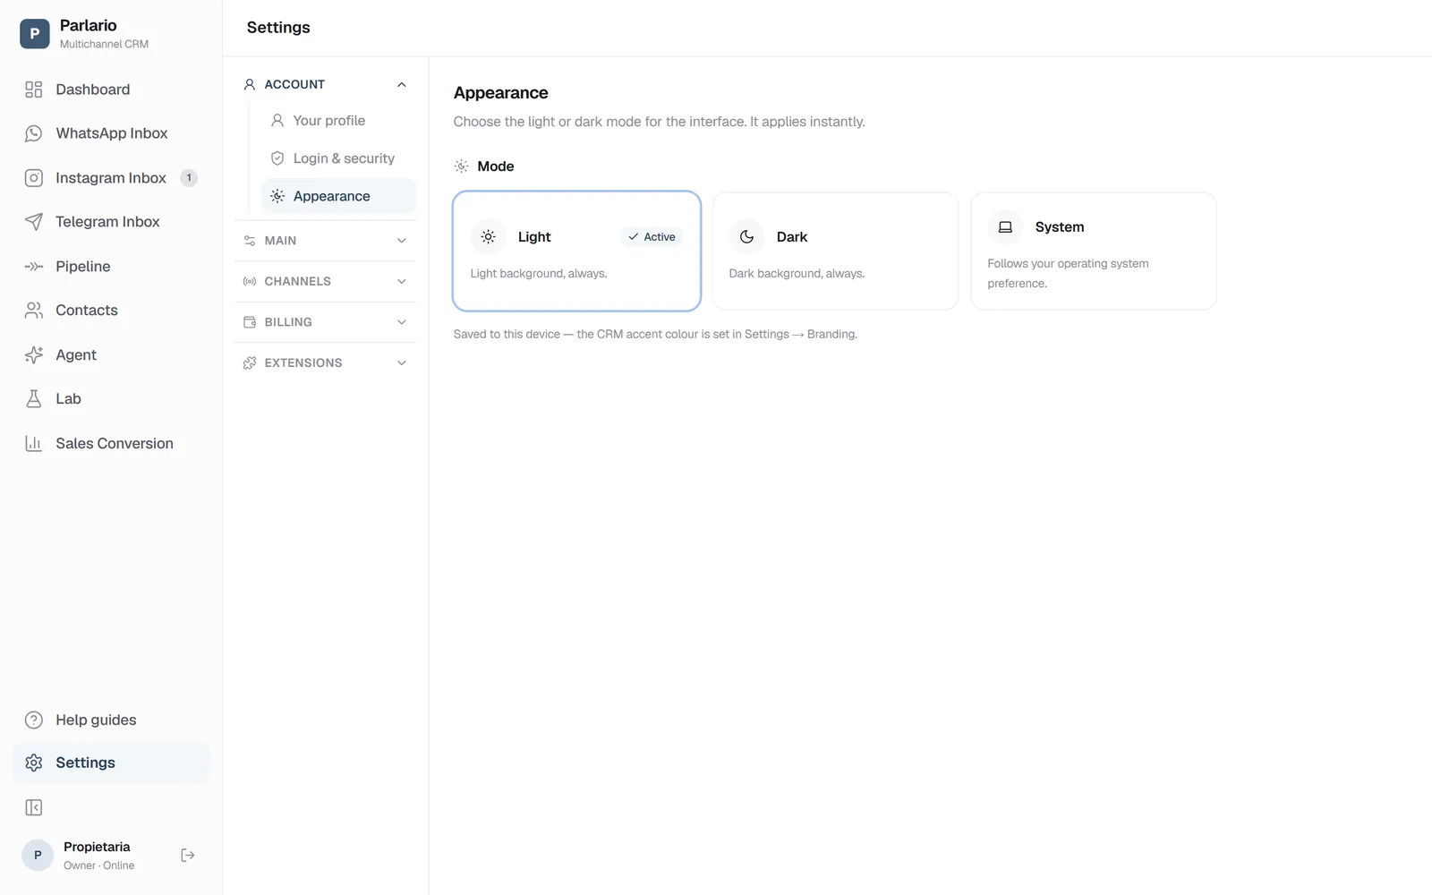Open Sales Conversion report
This screenshot has width=1432, height=895.
[111, 444]
